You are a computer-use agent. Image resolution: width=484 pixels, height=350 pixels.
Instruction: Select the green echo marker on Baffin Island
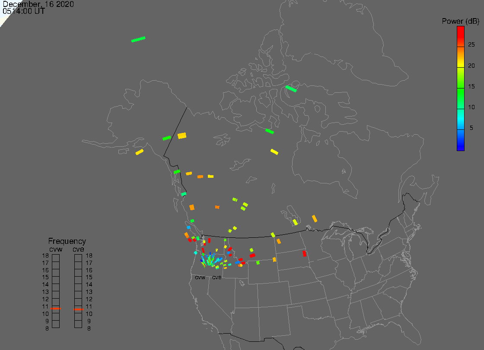coord(291,89)
